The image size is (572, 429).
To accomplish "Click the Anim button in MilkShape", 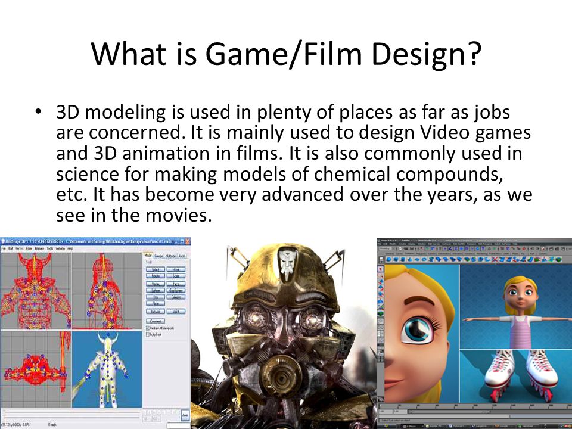I will coord(185,415).
